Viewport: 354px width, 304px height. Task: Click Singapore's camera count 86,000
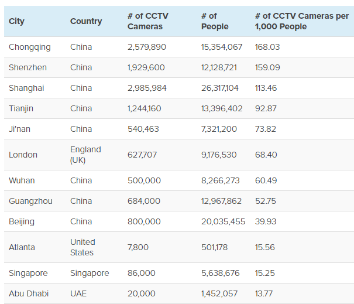[142, 273]
